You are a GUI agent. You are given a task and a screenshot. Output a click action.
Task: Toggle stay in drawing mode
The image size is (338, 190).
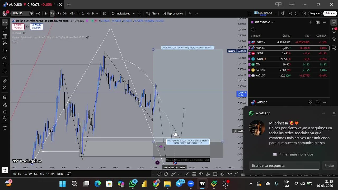[x=5, y=104]
